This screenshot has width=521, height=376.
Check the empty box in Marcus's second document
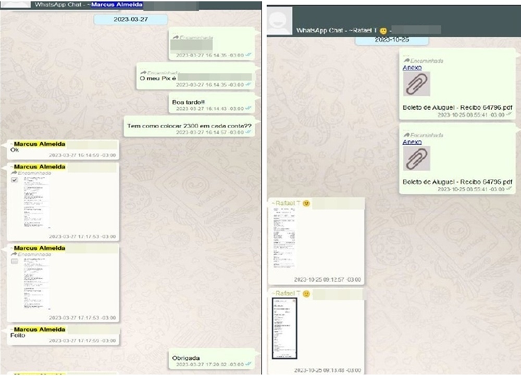coord(15,261)
